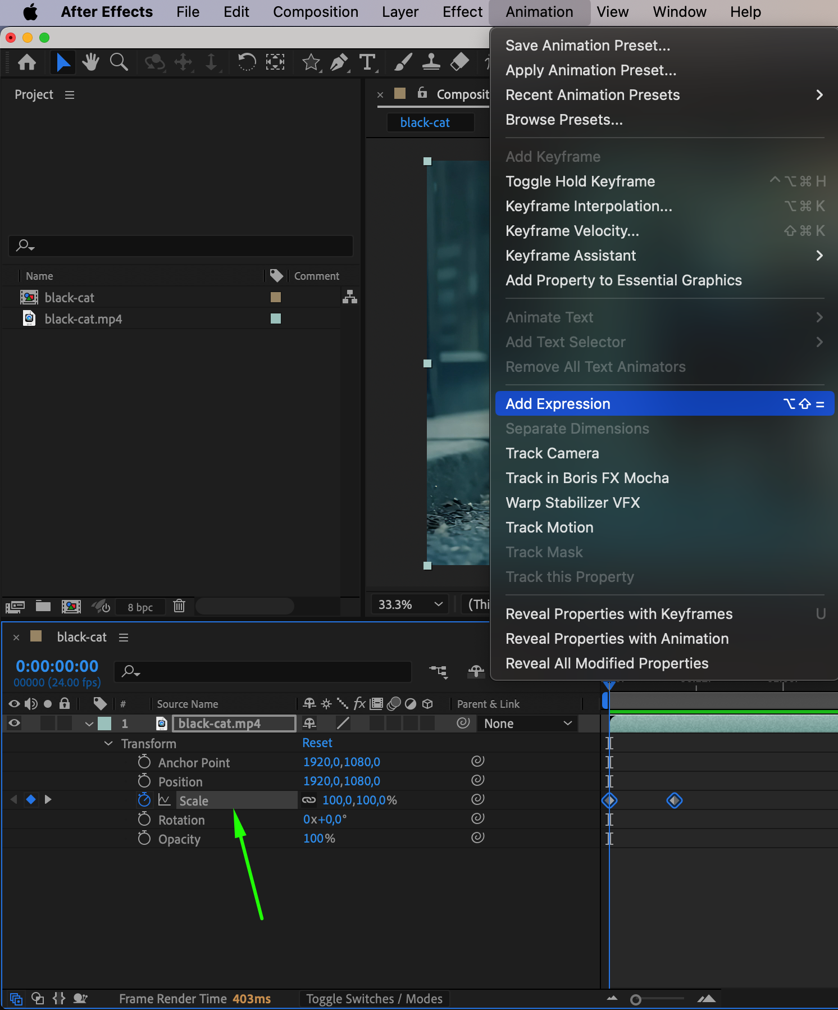Image resolution: width=838 pixels, height=1010 pixels.
Task: Expand the Keyframe Assistant submenu
Action: [664, 256]
